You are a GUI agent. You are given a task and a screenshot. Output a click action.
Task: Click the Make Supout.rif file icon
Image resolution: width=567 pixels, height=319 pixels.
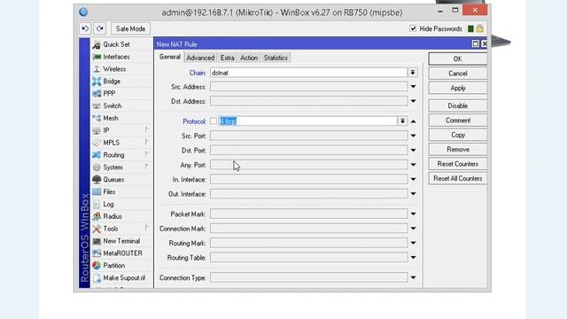pyautogui.click(x=97, y=278)
